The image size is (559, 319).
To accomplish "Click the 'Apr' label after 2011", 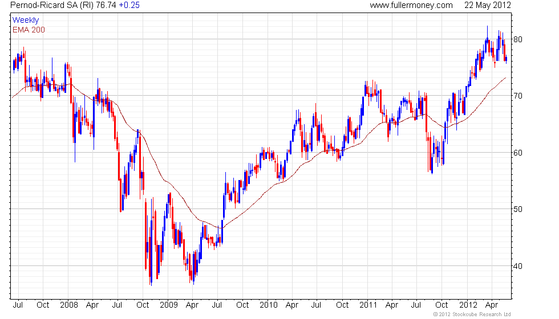I will point(392,305).
